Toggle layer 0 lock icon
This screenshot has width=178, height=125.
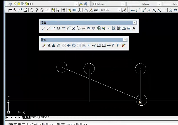(27, 4)
